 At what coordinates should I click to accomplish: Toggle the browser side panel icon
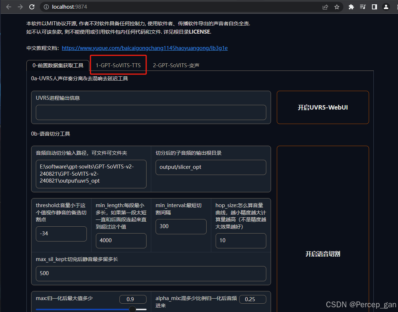point(374,7)
